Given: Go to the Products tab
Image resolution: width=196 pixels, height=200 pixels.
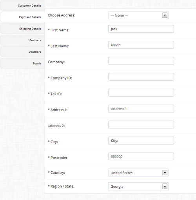Looking at the screenshot, I should tap(22, 40).
